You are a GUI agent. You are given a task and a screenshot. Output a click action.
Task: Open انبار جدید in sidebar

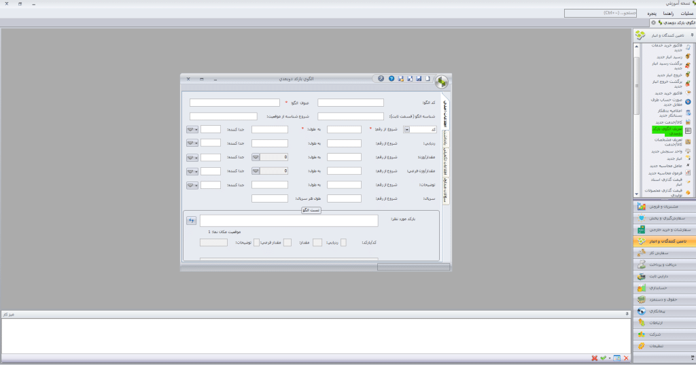pos(678,158)
